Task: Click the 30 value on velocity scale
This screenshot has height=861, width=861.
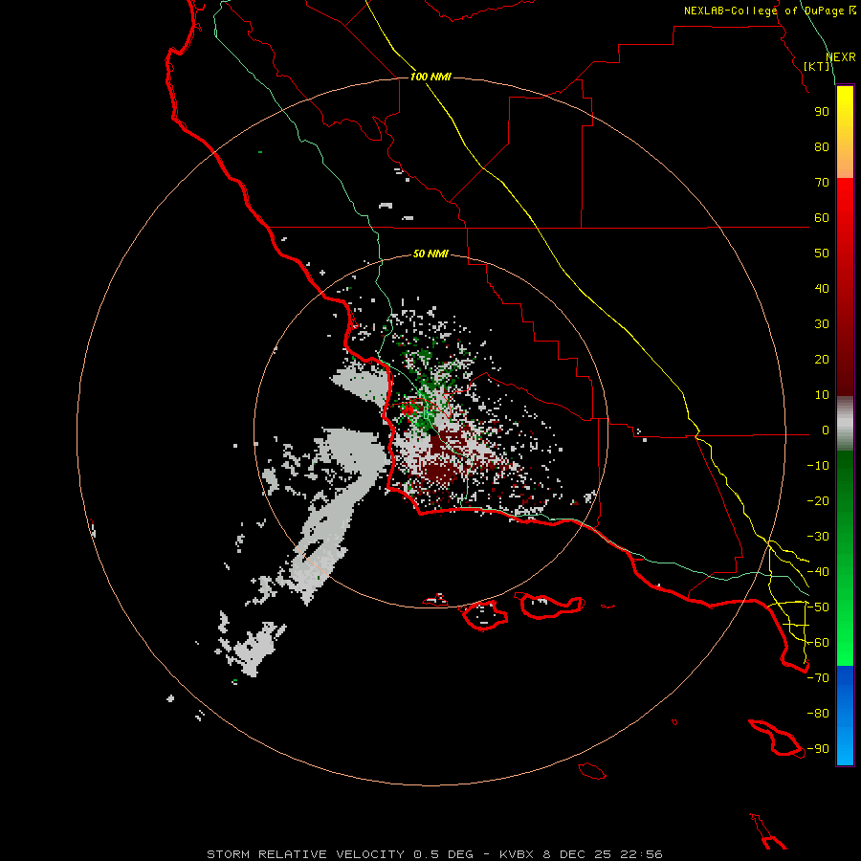Action: 822,324
